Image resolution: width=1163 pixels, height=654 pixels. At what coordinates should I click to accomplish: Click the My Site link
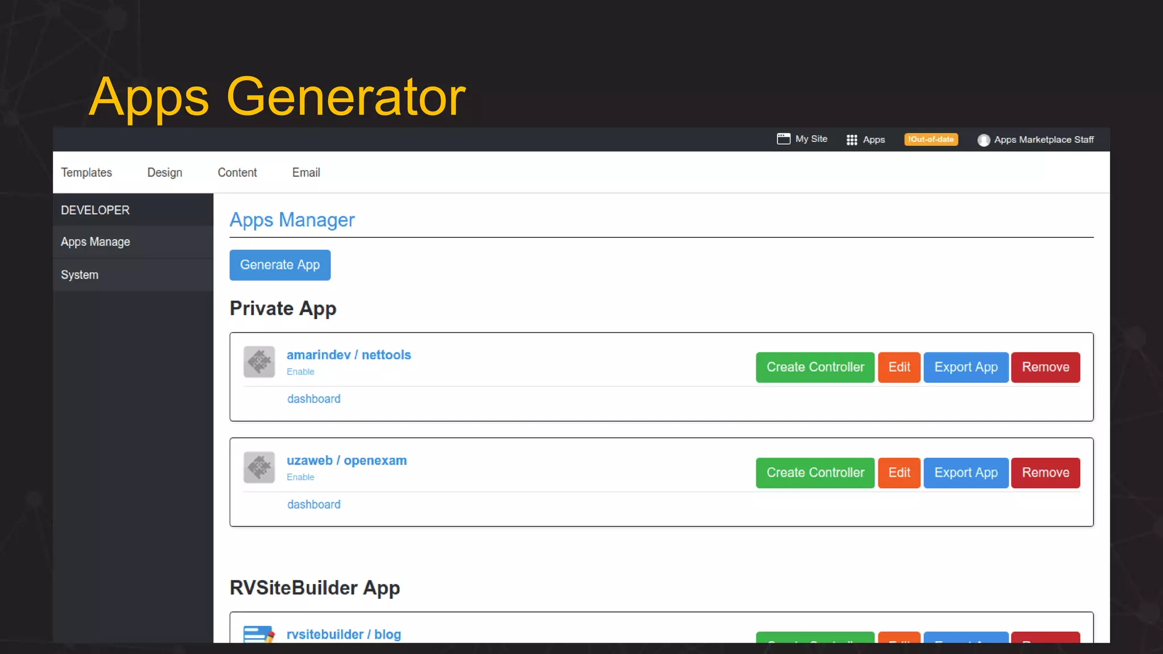tap(811, 139)
